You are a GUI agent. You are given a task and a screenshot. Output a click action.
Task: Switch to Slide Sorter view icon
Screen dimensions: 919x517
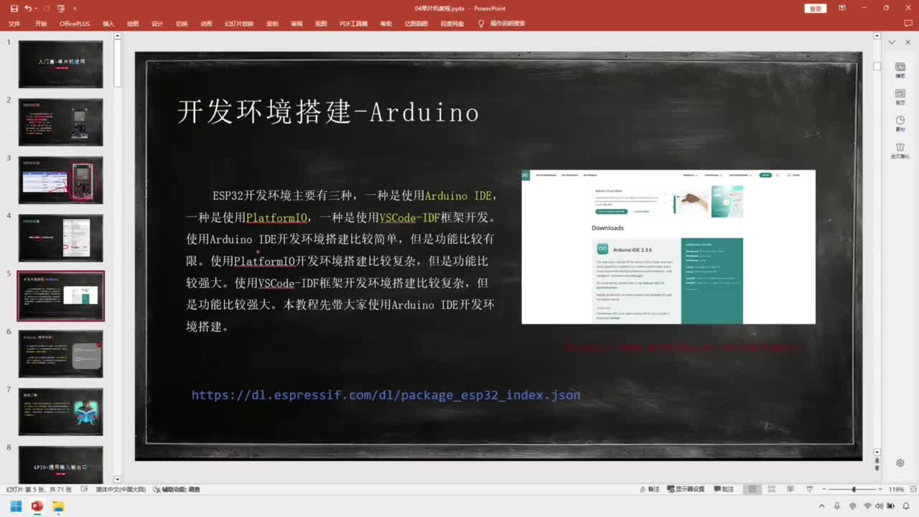pos(771,489)
